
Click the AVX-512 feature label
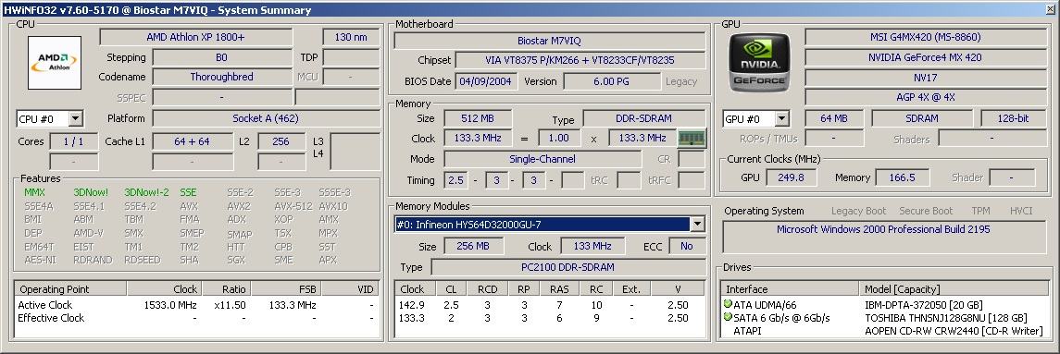coord(293,206)
